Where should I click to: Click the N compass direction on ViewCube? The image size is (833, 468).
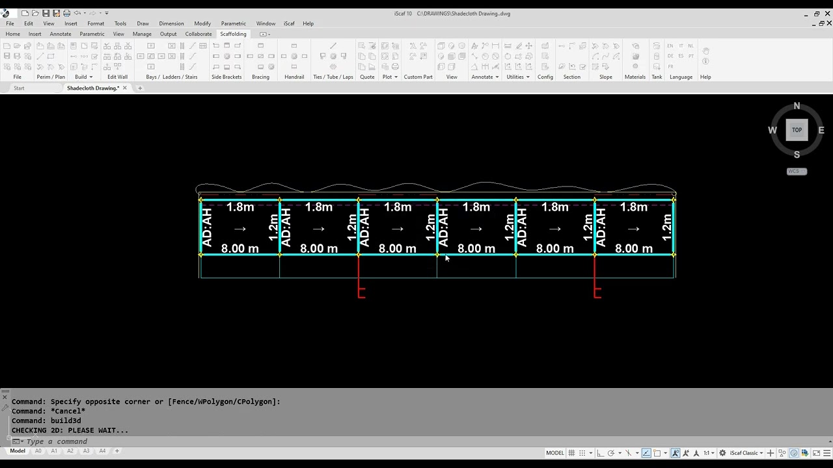[x=797, y=106]
